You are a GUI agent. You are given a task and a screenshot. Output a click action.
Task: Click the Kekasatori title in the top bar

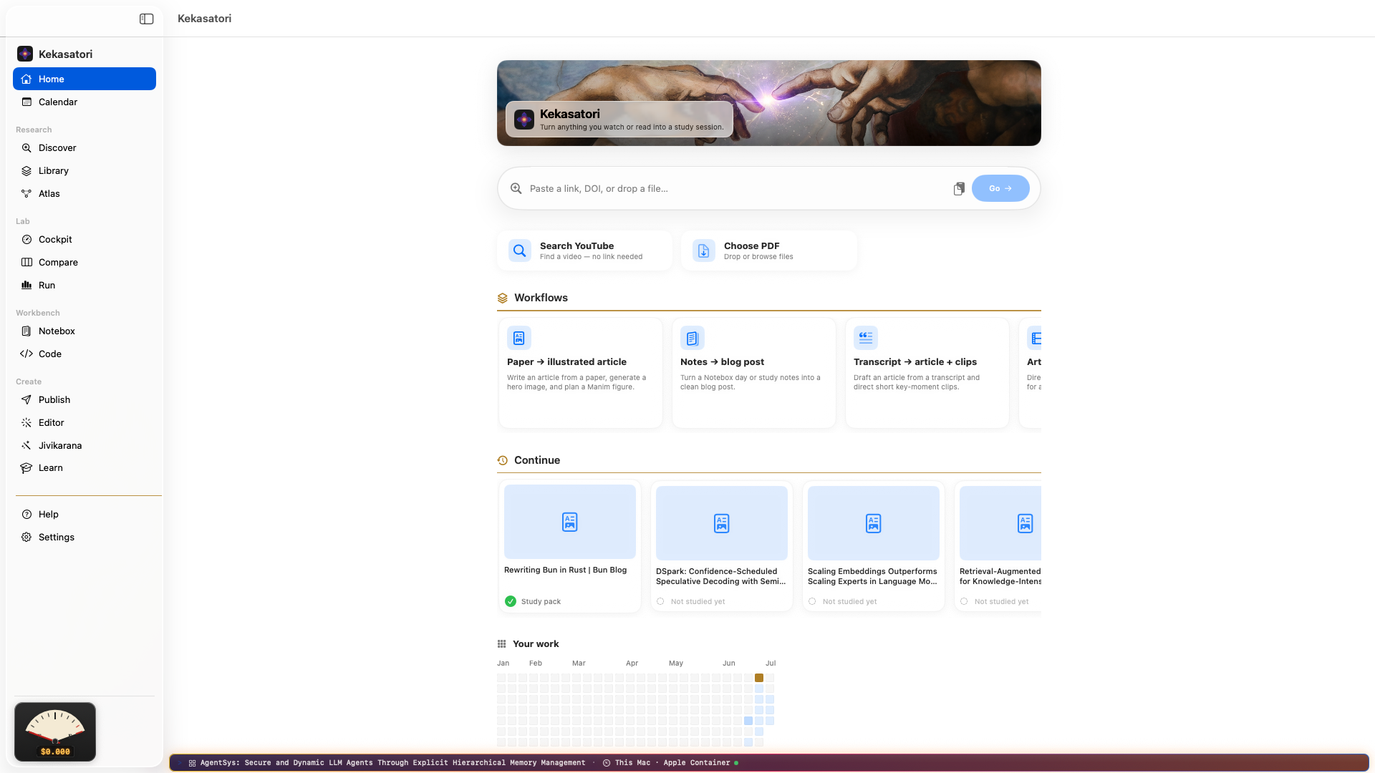(x=204, y=19)
